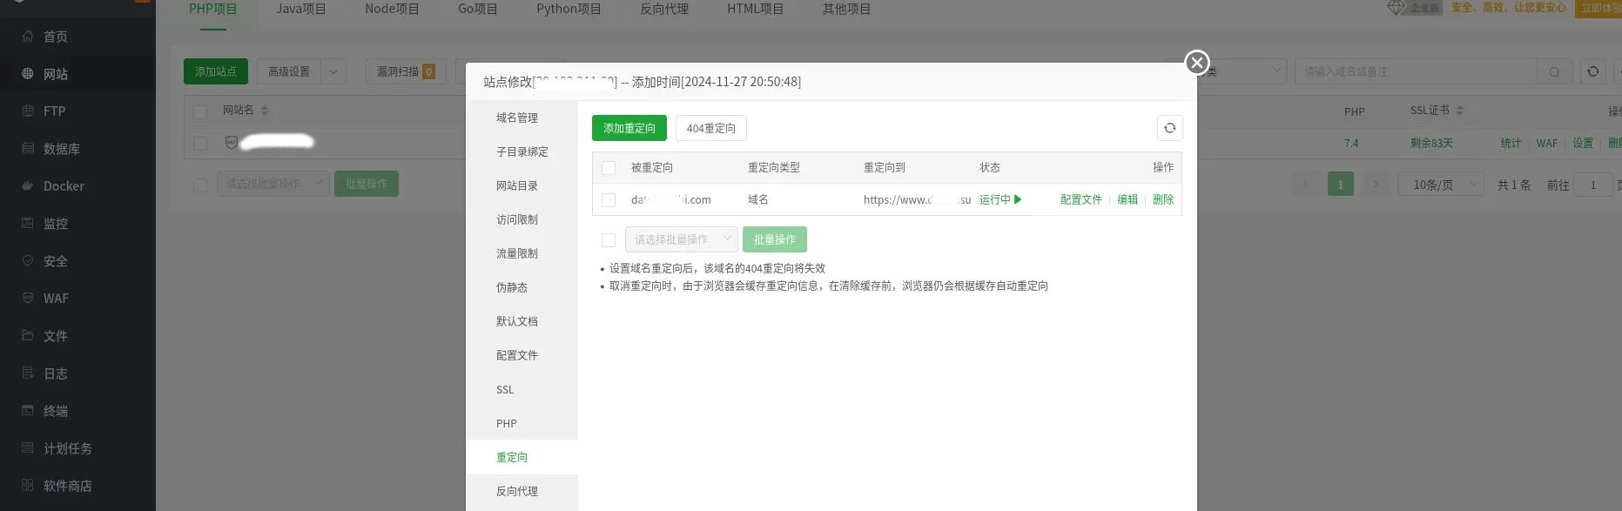1622x511 pixels.
Task: Click the 网站 globe icon in sidebar
Action: [28, 74]
